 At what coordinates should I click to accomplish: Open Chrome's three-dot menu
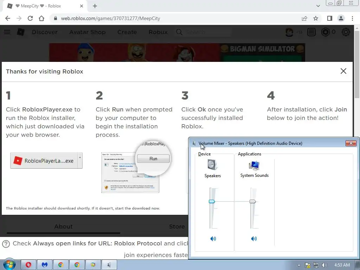point(352,18)
